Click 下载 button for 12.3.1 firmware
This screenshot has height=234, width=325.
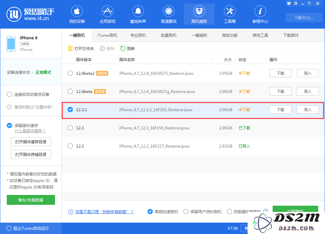click(280, 110)
